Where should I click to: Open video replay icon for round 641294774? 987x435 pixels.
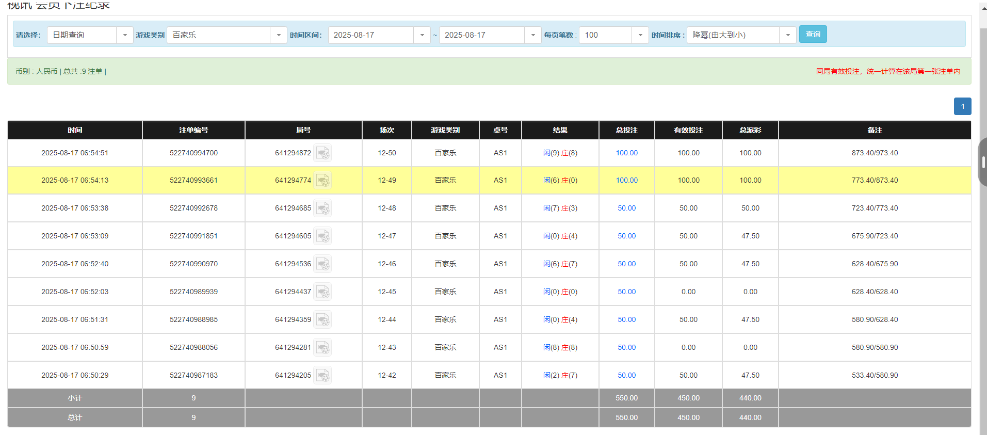pyautogui.click(x=323, y=181)
